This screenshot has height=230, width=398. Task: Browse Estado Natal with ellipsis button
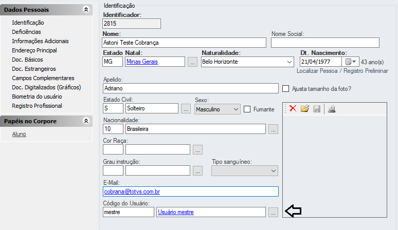(192, 62)
